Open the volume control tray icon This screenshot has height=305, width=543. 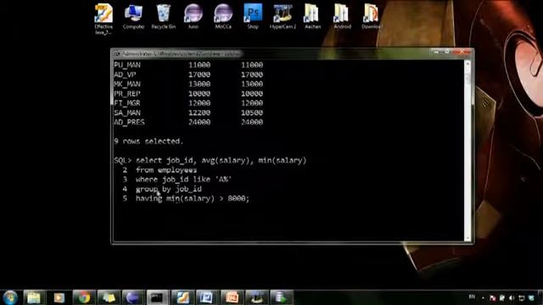click(x=512, y=297)
